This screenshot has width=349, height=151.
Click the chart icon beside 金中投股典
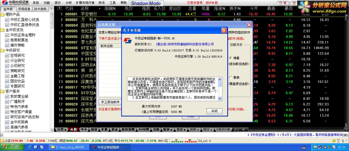tap(7, 122)
